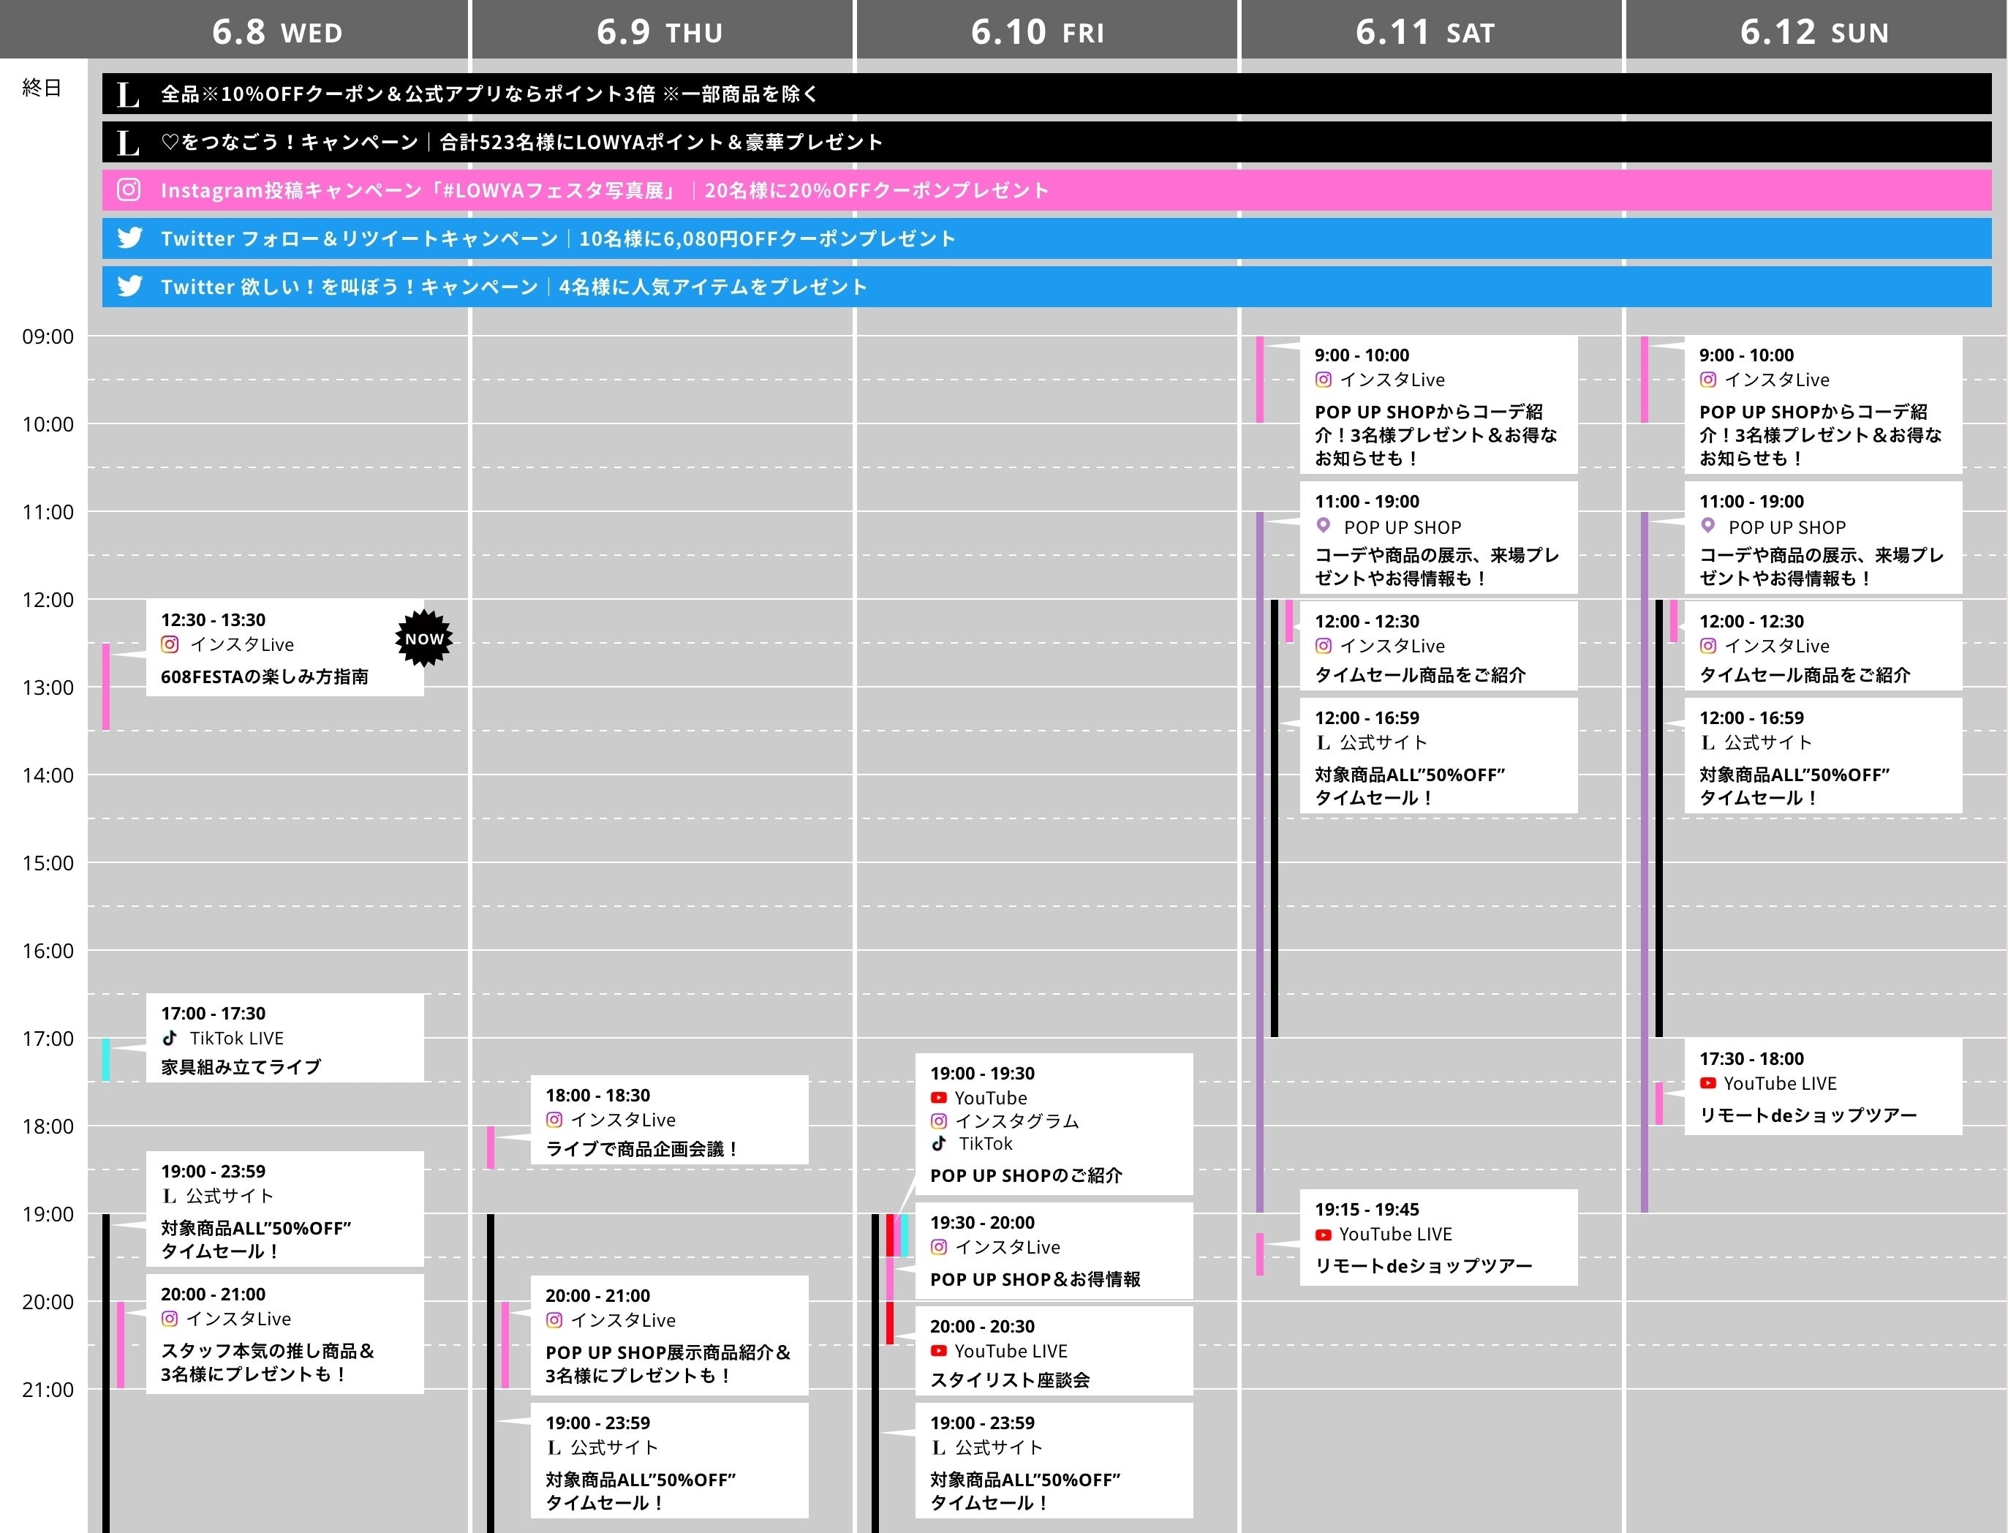Click YouTube LIVE icon in Sunday 17:30 card
The height and width of the screenshot is (1533, 2008).
pyautogui.click(x=1707, y=1083)
